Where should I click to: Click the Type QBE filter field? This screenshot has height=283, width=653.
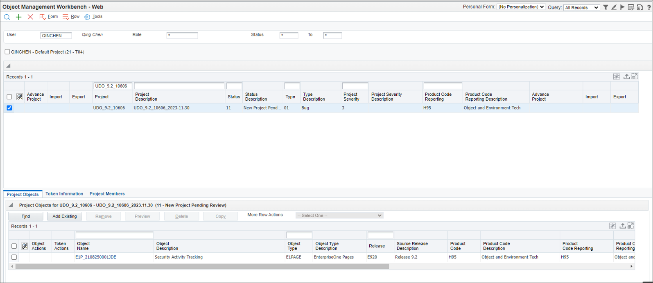point(292,86)
